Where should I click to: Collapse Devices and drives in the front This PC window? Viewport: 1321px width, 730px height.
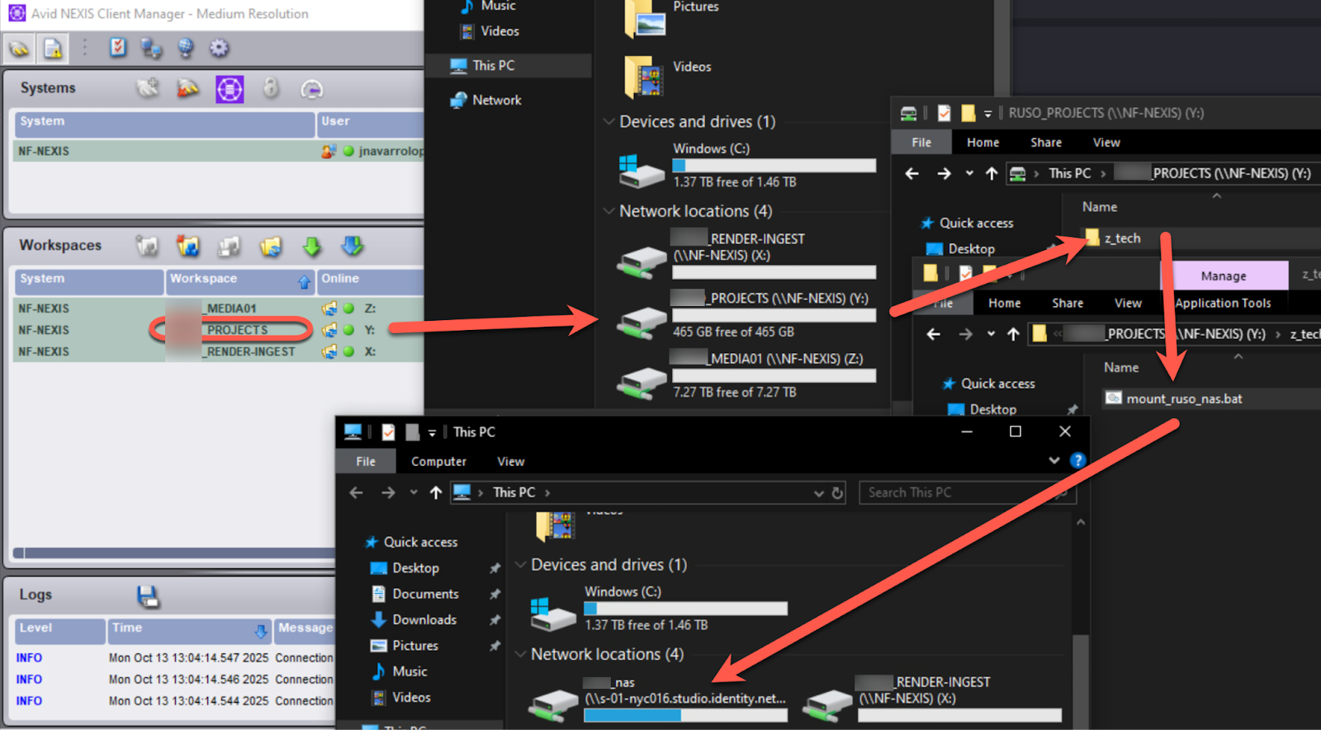[x=520, y=565]
